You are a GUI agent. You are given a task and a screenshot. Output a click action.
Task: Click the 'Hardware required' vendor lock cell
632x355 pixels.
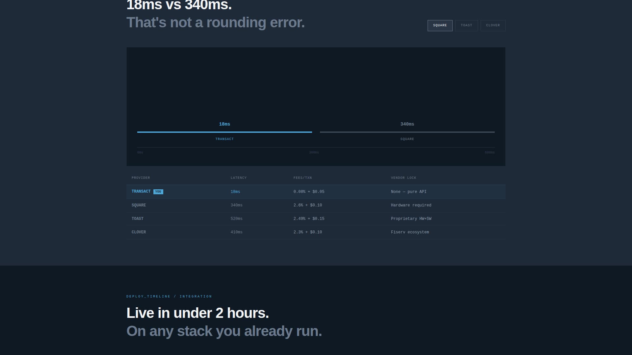[411, 205]
